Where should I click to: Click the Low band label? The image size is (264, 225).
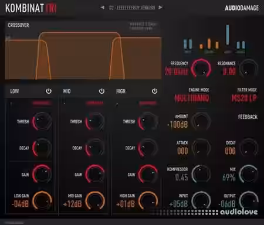pyautogui.click(x=15, y=91)
